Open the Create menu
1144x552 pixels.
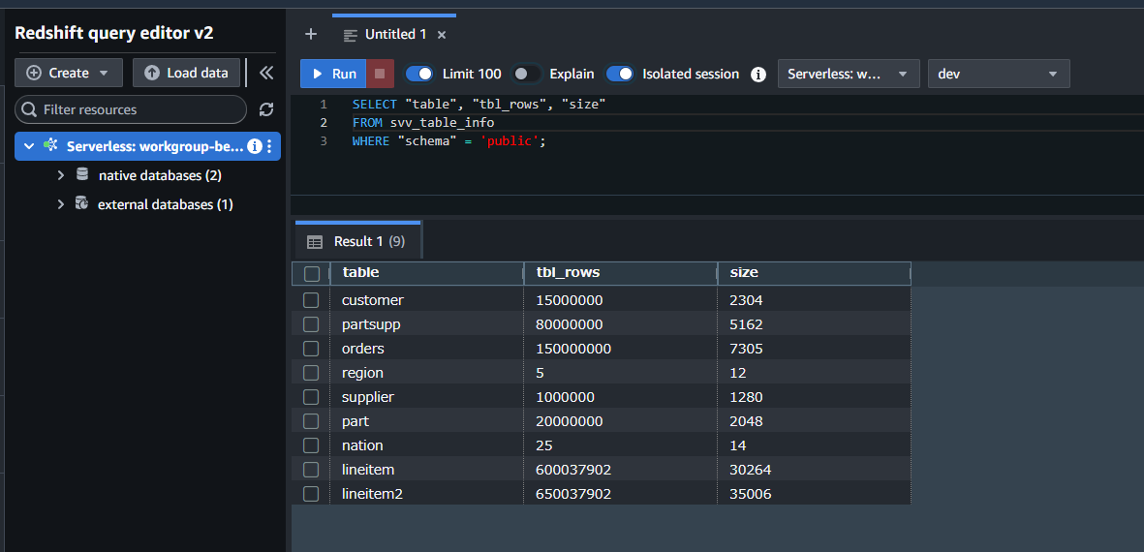pos(68,73)
